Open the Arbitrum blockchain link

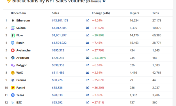pyautogui.click(x=22, y=58)
